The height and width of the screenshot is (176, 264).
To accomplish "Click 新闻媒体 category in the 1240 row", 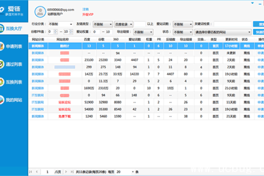I will pos(38,116).
